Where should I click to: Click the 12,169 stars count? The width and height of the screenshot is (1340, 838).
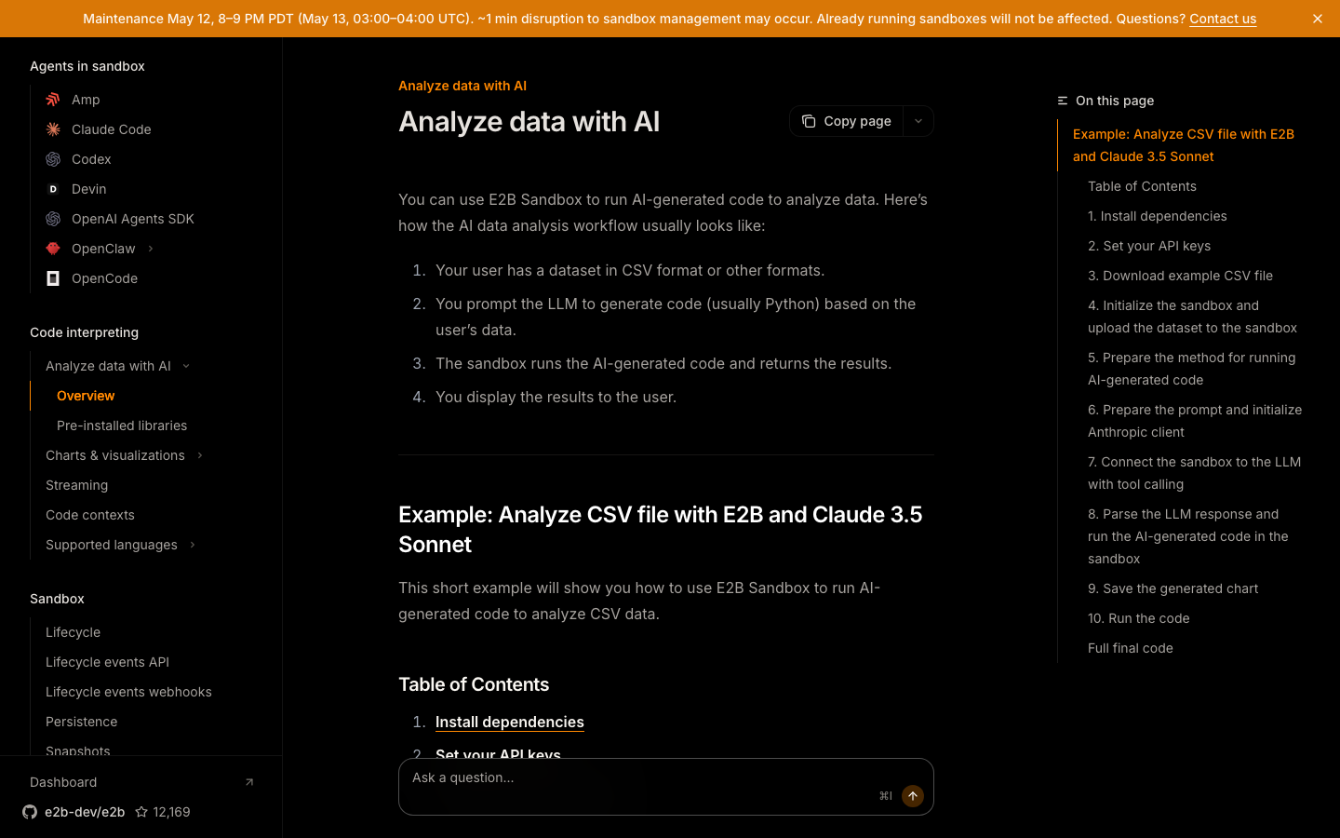click(x=171, y=812)
